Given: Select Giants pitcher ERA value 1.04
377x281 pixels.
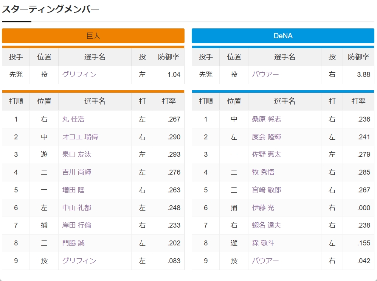Looking at the screenshot, I should point(174,75).
